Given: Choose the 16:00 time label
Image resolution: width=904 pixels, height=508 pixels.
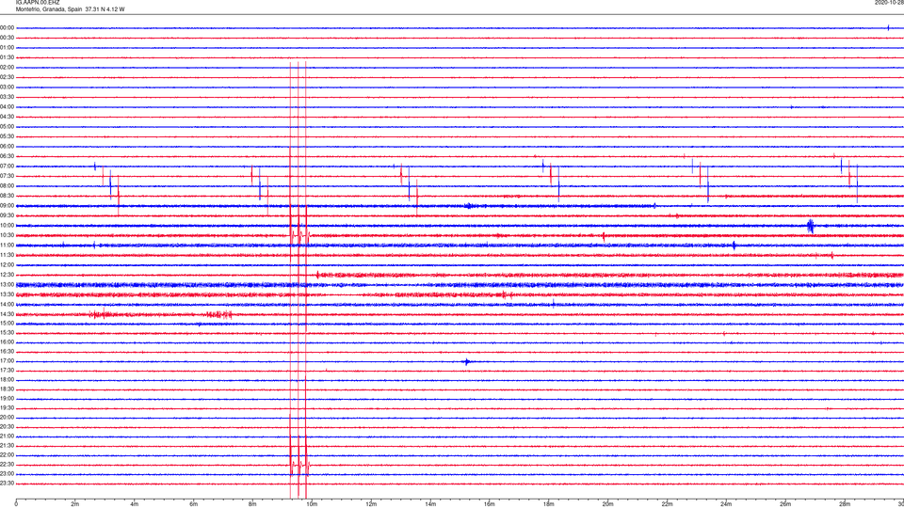Looking at the screenshot, I should coord(7,342).
